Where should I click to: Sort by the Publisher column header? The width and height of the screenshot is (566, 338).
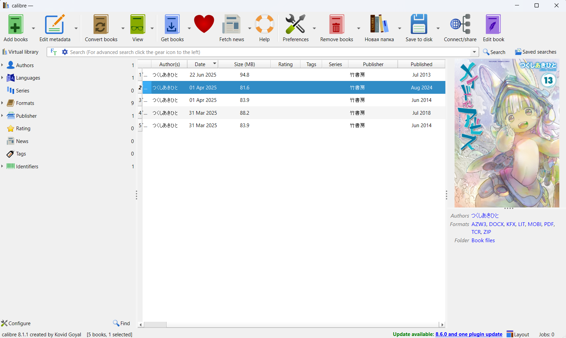tap(373, 64)
